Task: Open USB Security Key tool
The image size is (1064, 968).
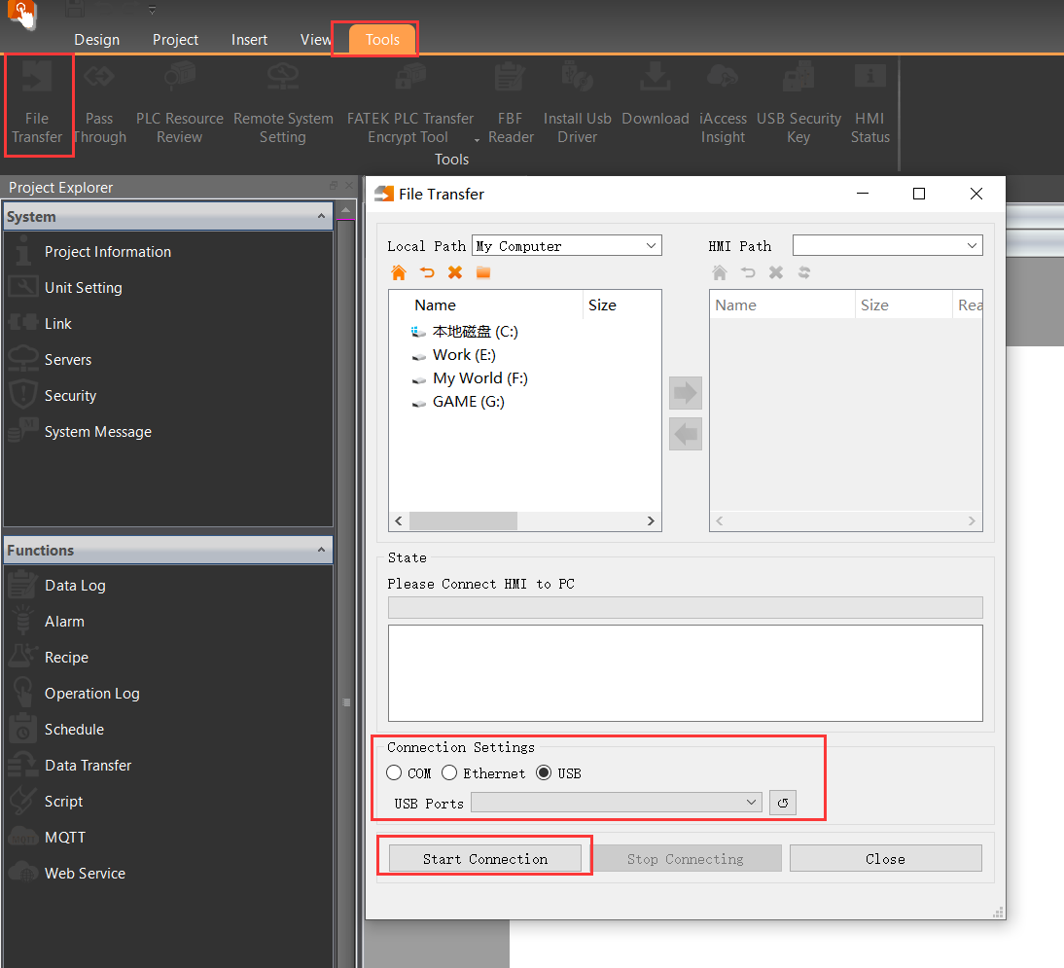Action: 798,103
